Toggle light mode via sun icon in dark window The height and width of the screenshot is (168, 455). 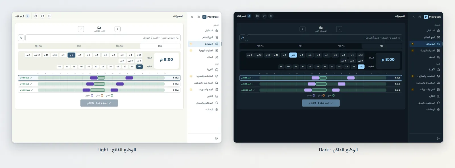point(271,16)
